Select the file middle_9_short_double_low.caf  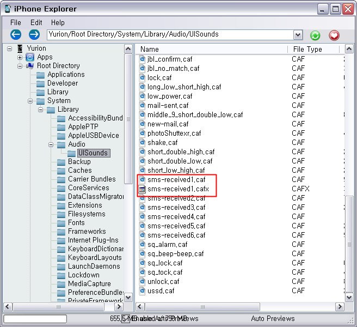(195, 114)
